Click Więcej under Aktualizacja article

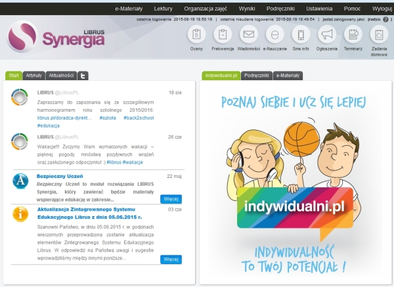coord(171,259)
